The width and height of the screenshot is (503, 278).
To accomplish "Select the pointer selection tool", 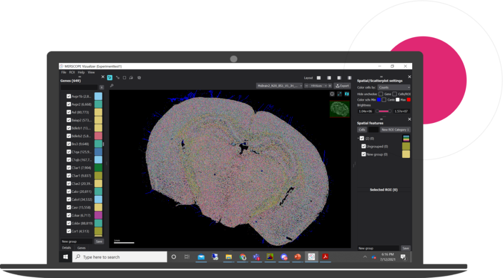I will [109, 78].
